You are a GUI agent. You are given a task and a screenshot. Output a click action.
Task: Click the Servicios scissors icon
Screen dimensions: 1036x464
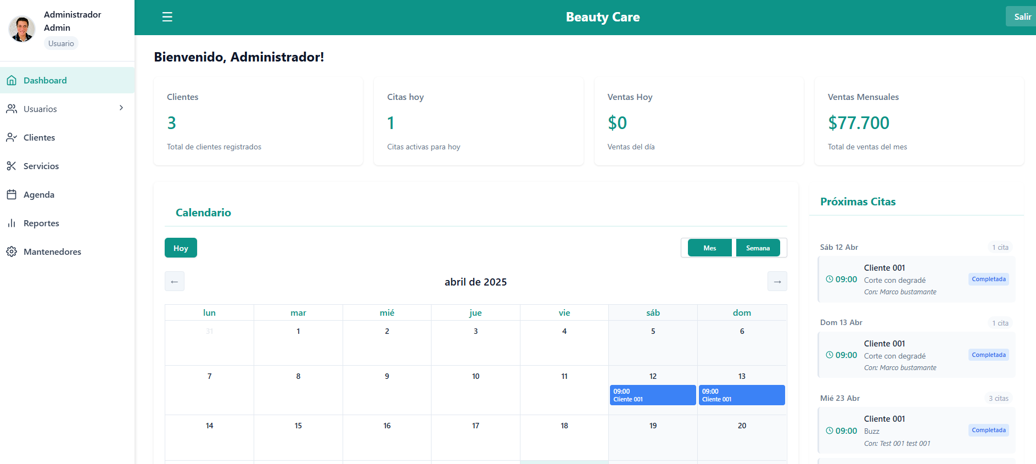(x=12, y=166)
